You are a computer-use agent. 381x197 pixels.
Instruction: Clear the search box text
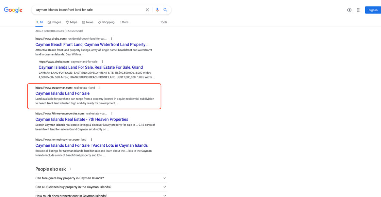pyautogui.click(x=147, y=10)
